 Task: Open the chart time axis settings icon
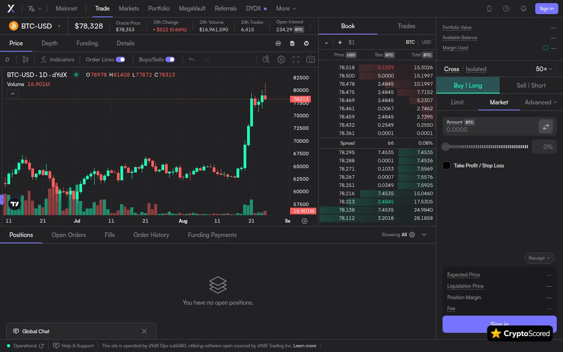click(305, 221)
